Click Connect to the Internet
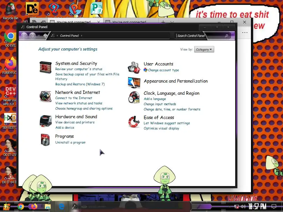Viewport: 283px width, 212px height. (74, 98)
